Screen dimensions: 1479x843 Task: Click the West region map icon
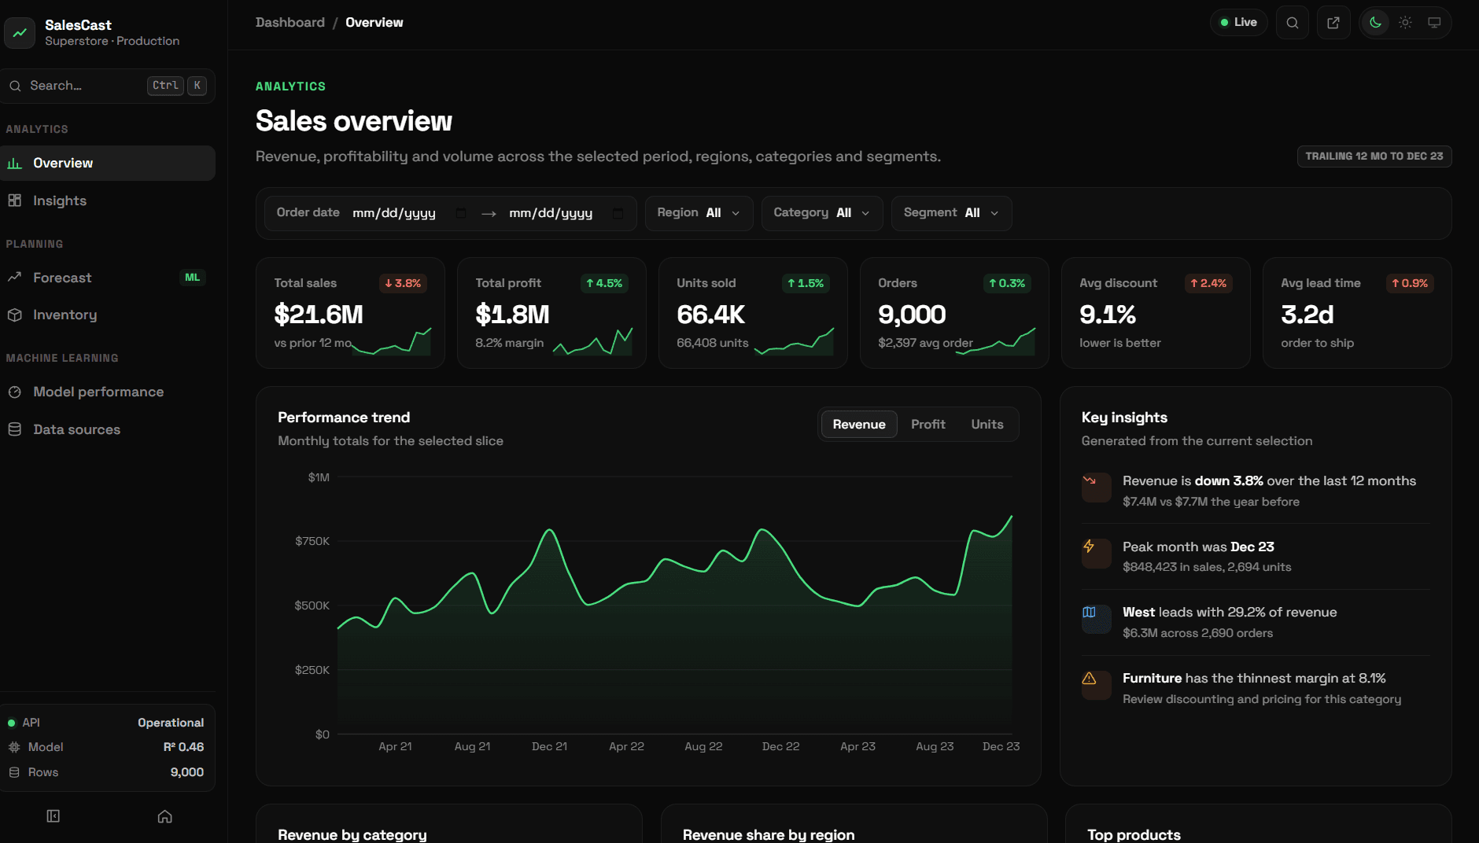[1096, 620]
